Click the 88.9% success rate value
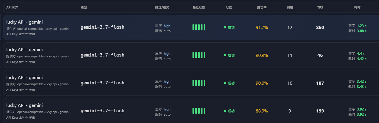379x123 pixels. point(262,111)
